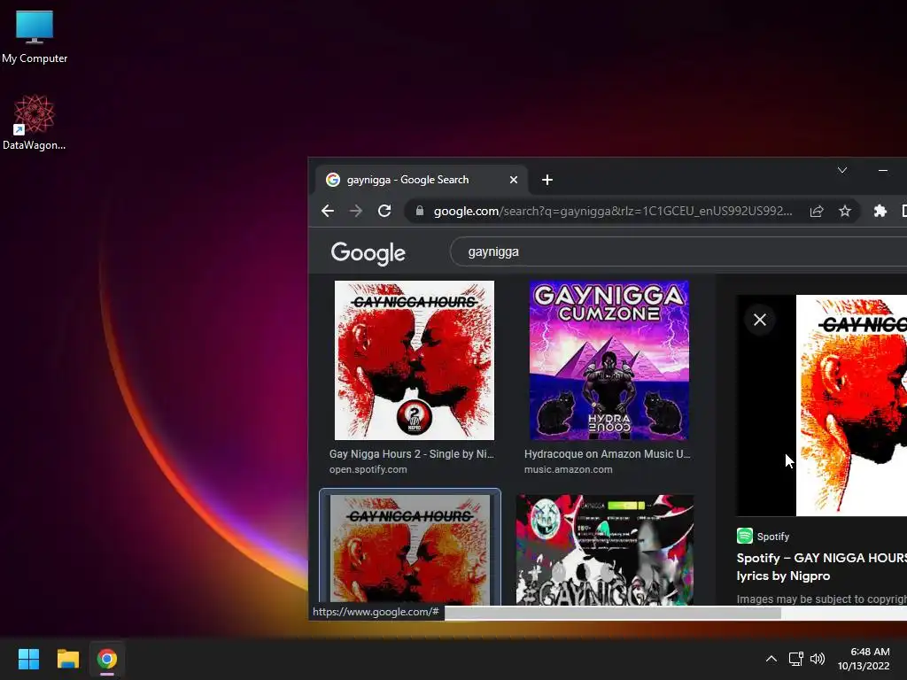This screenshot has height=680, width=907.
Task: Open volume control from speaker icon
Action: click(x=818, y=659)
